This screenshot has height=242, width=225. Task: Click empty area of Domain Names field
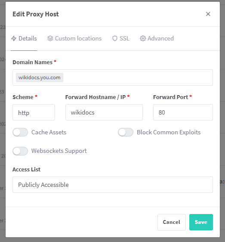137,78
